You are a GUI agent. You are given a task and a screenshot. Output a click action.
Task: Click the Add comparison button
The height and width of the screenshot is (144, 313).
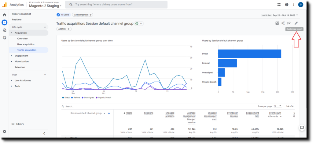(83, 15)
